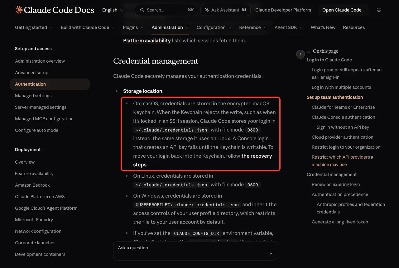Jump to Authentication precedence section
This screenshot has width=399, height=268.
point(340,194)
